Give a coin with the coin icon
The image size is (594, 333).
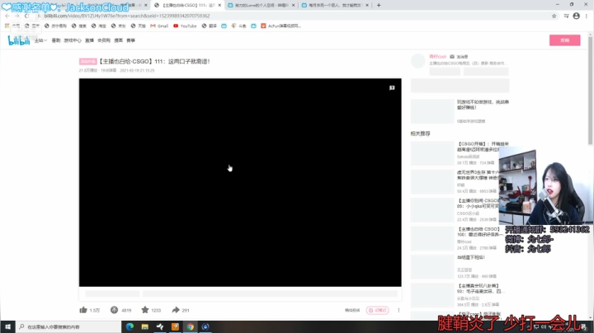coord(114,310)
